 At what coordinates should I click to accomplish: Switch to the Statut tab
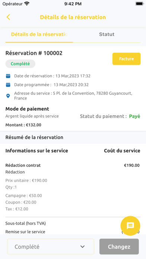pos(107,34)
